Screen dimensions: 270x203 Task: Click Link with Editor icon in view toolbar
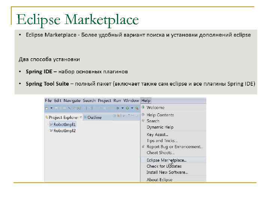pos(118,116)
